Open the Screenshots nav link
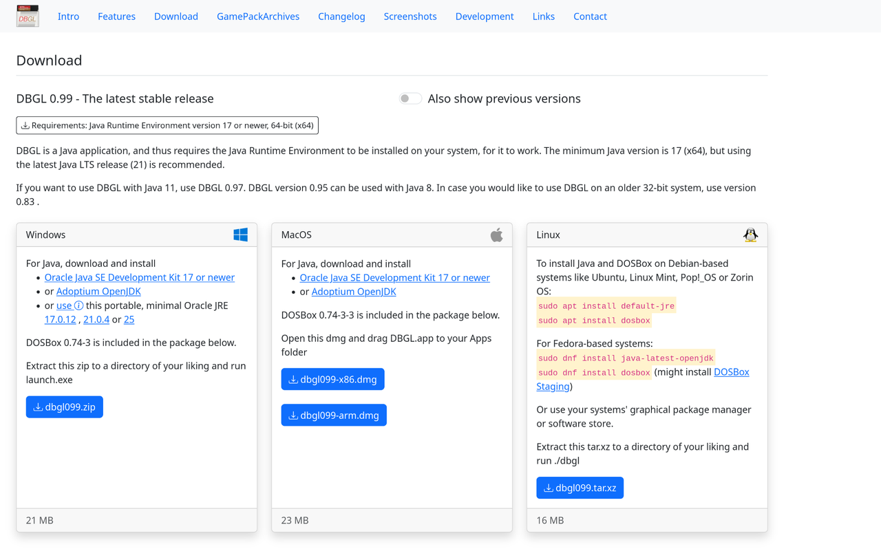This screenshot has height=551, width=881. coord(410,17)
